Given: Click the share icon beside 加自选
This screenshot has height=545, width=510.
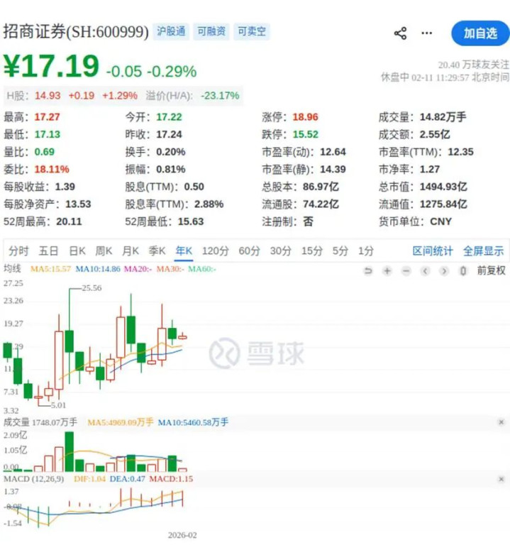Looking at the screenshot, I should click(x=400, y=33).
